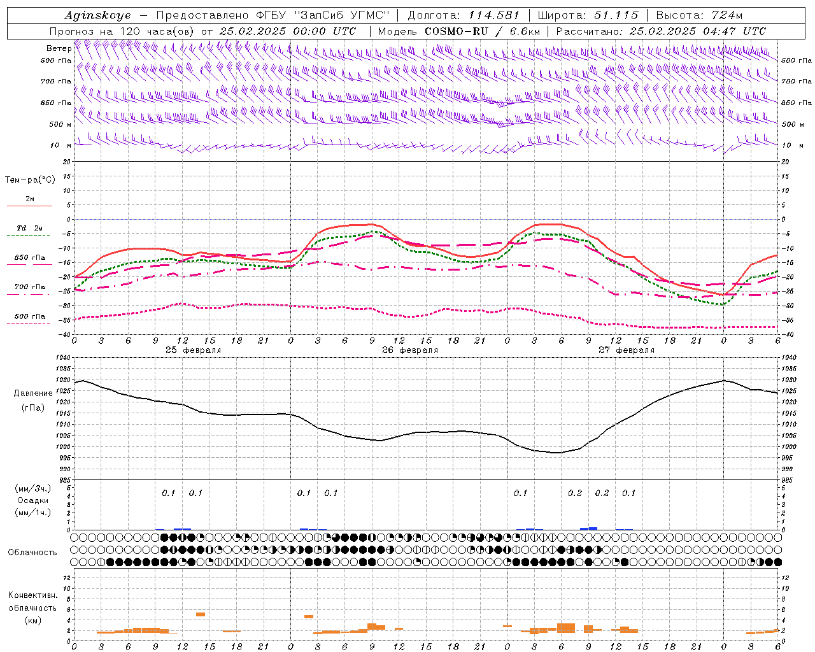Click the left 985 label on the pressure axis
The image size is (815, 652).
(64, 480)
